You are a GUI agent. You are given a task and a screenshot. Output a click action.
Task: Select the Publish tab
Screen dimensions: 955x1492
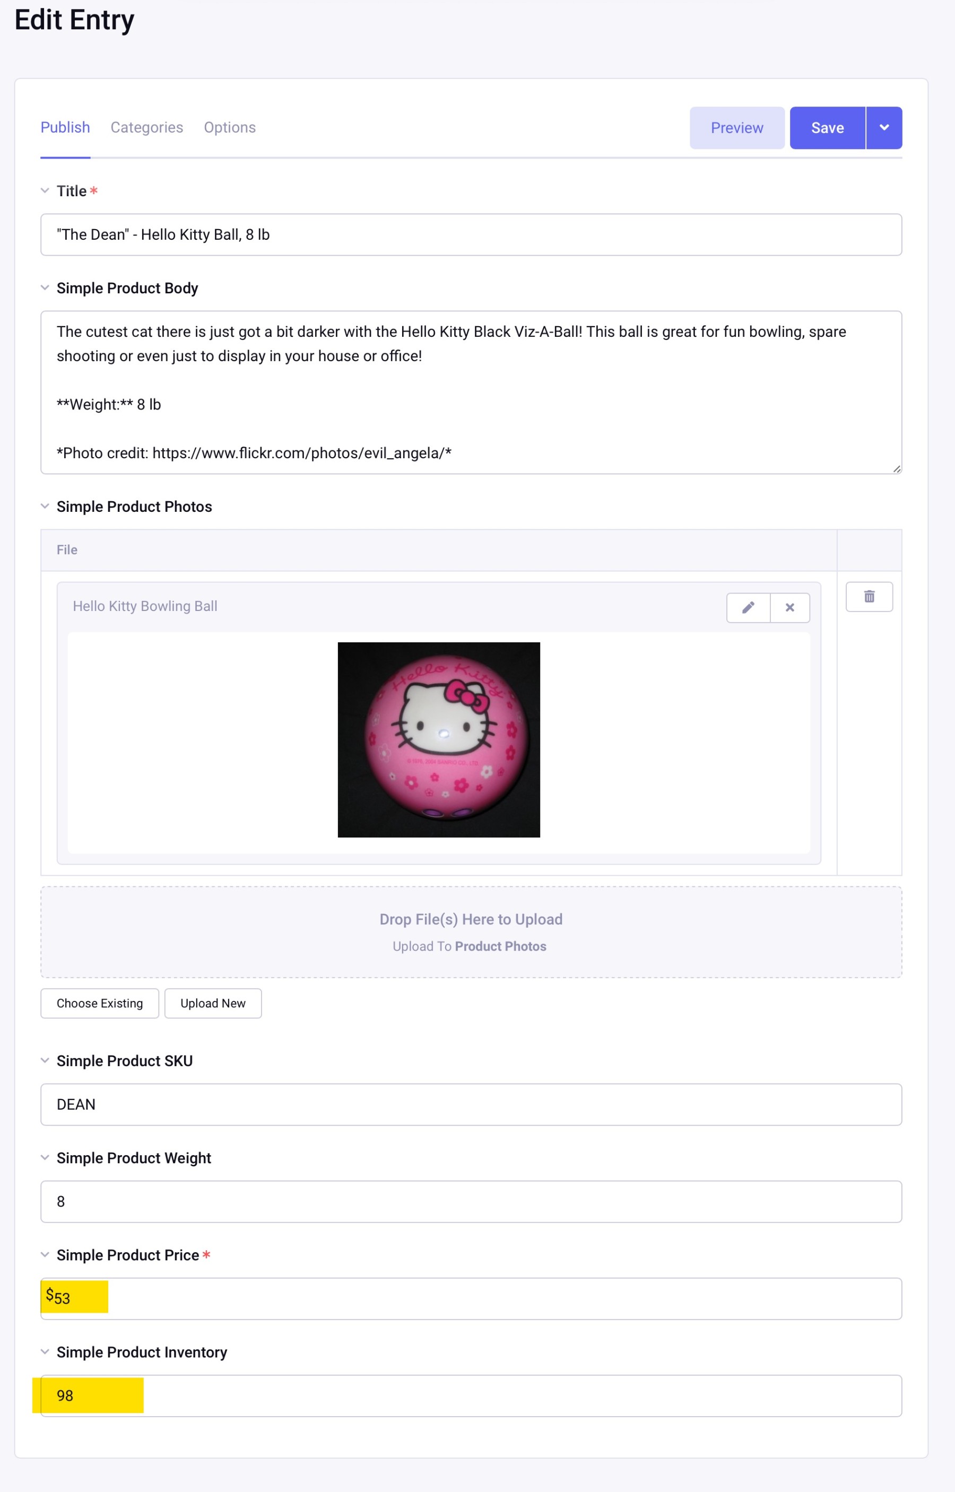pyautogui.click(x=65, y=128)
